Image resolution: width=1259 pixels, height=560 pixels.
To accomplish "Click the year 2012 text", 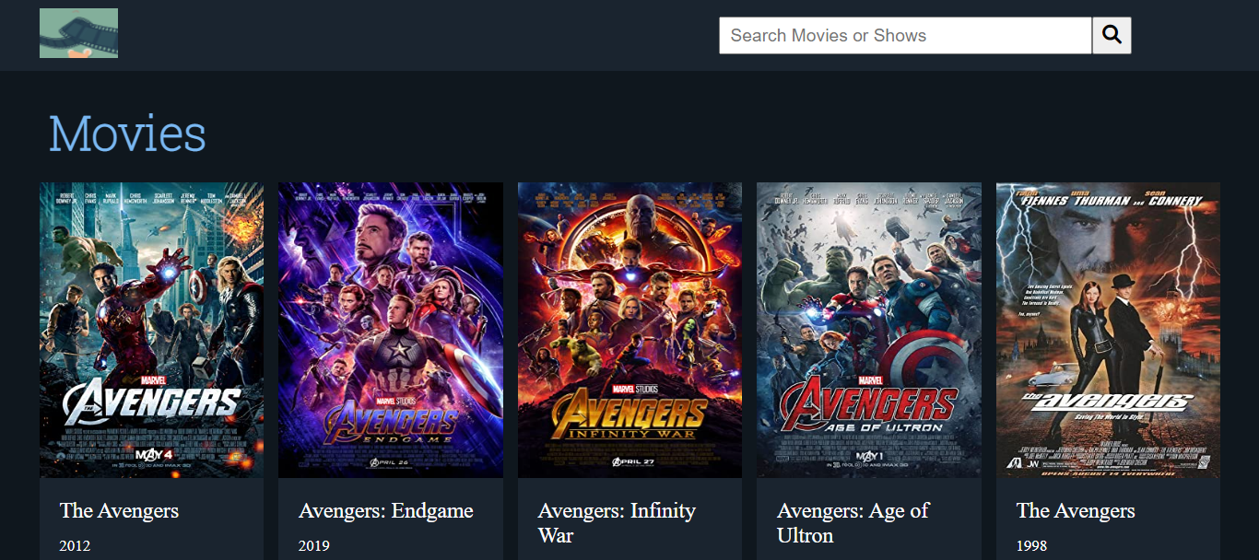I will click(75, 546).
